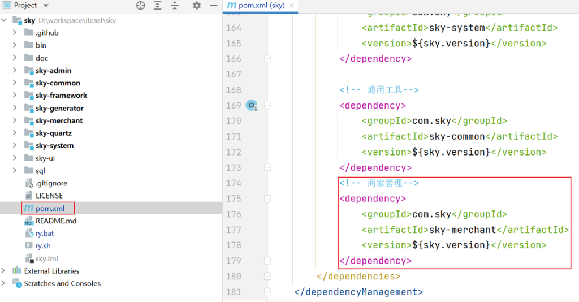Hide the Project tool window
579x302 pixels.
214,6
